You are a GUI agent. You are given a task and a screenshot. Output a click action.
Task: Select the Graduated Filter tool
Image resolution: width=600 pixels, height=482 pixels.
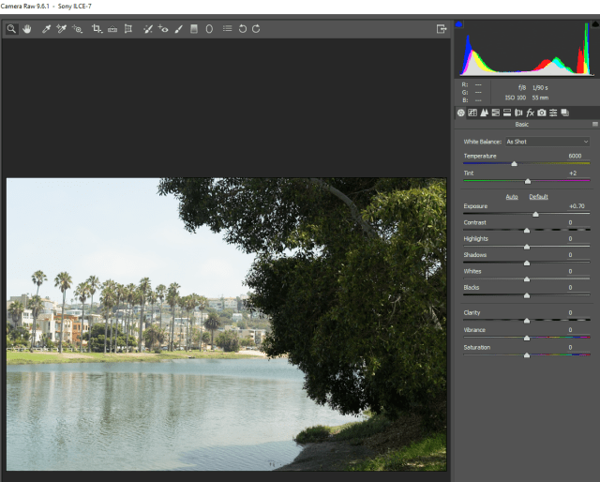[194, 29]
